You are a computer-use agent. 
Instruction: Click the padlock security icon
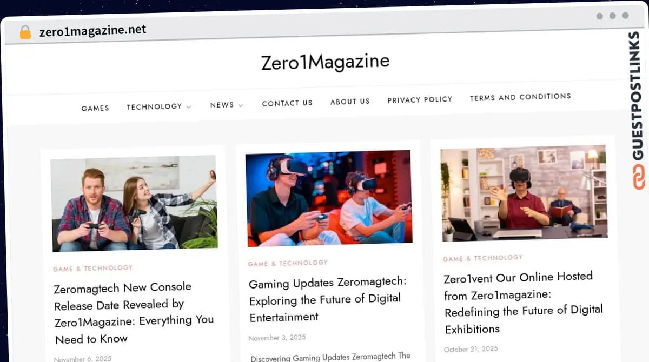(25, 32)
